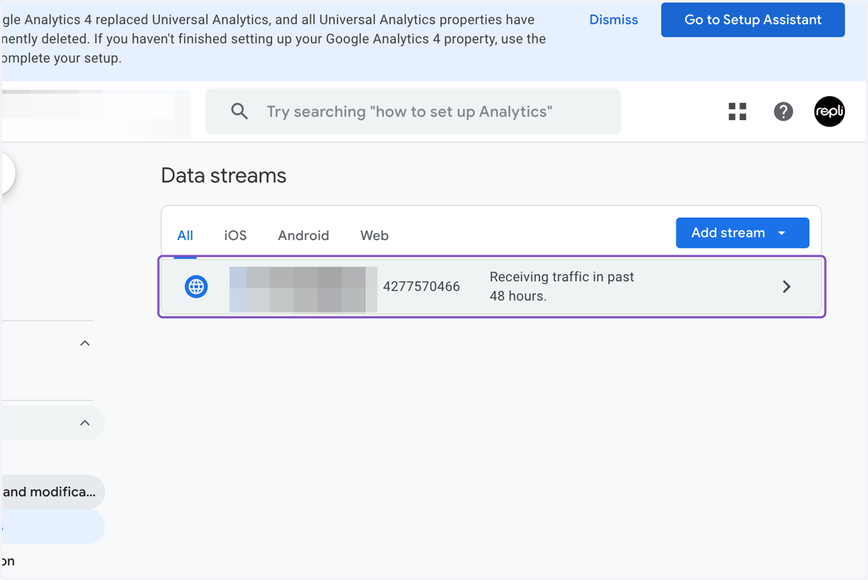Collapse the upper sidebar section chevron

(x=85, y=344)
